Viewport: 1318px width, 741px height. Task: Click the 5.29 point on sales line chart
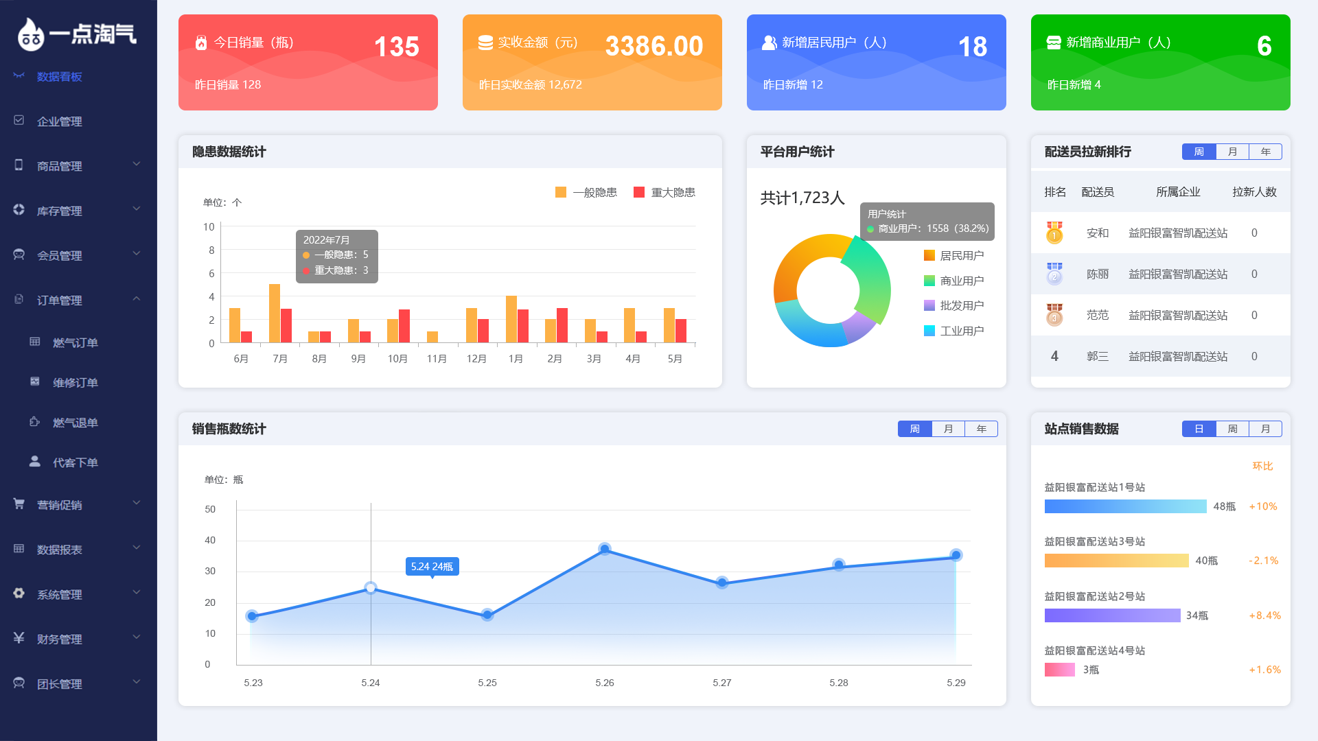coord(956,555)
